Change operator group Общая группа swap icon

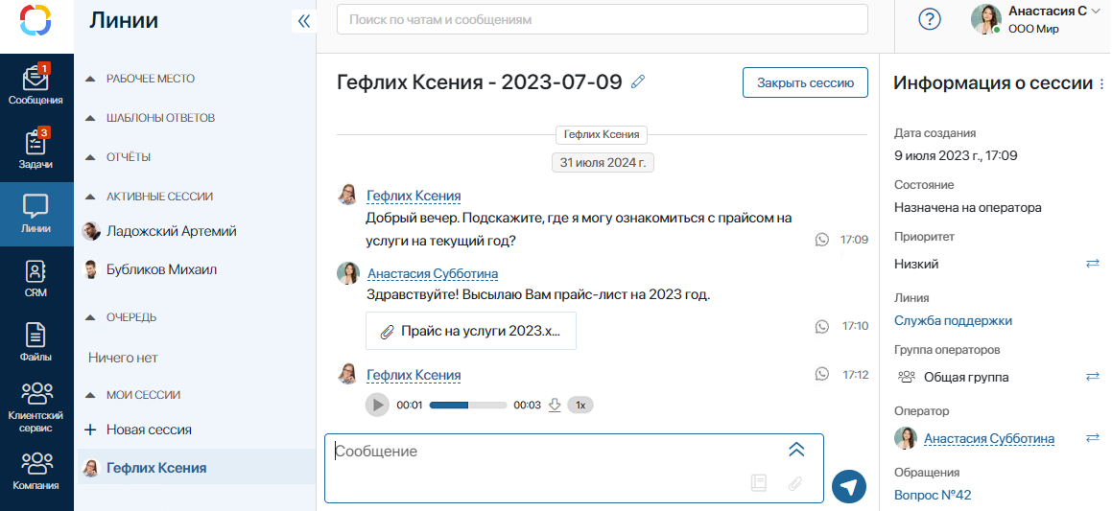click(1092, 377)
